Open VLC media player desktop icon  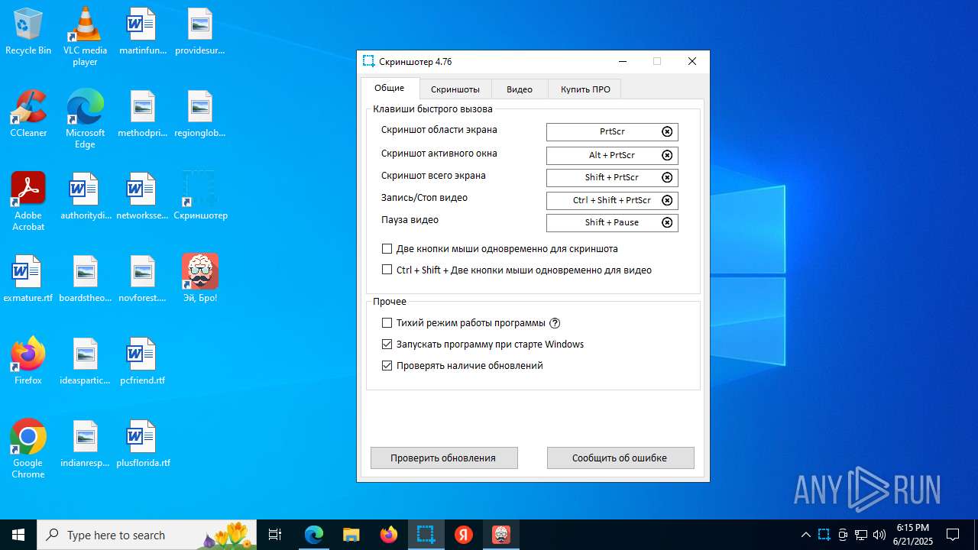coord(85,36)
